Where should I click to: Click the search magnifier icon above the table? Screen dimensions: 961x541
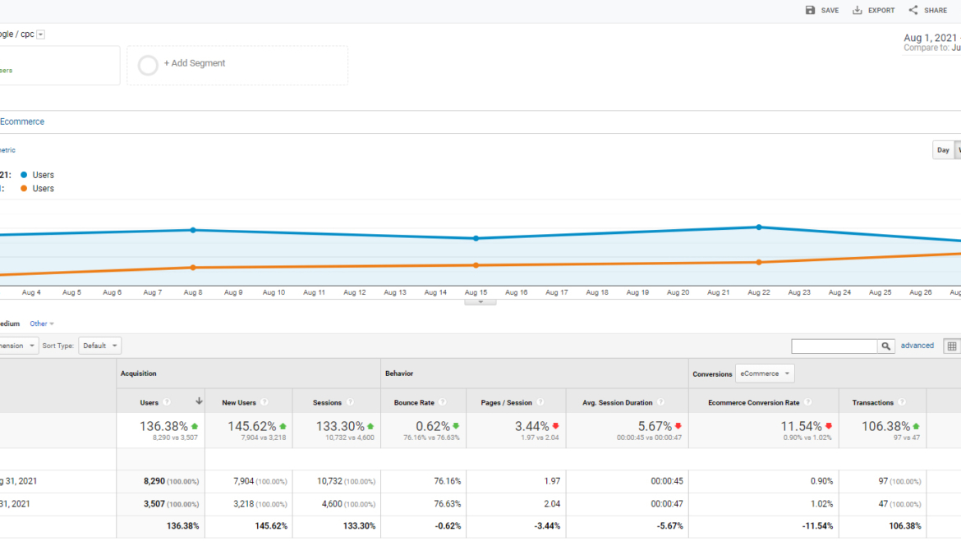coord(886,346)
